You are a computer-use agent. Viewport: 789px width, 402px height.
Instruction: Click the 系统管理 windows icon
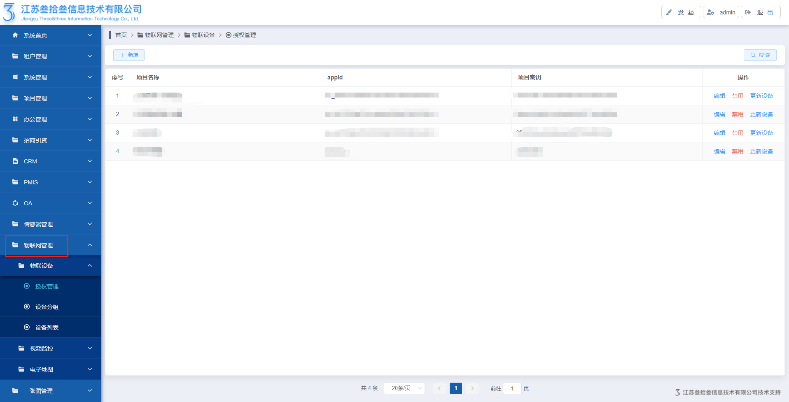pyautogui.click(x=15, y=77)
